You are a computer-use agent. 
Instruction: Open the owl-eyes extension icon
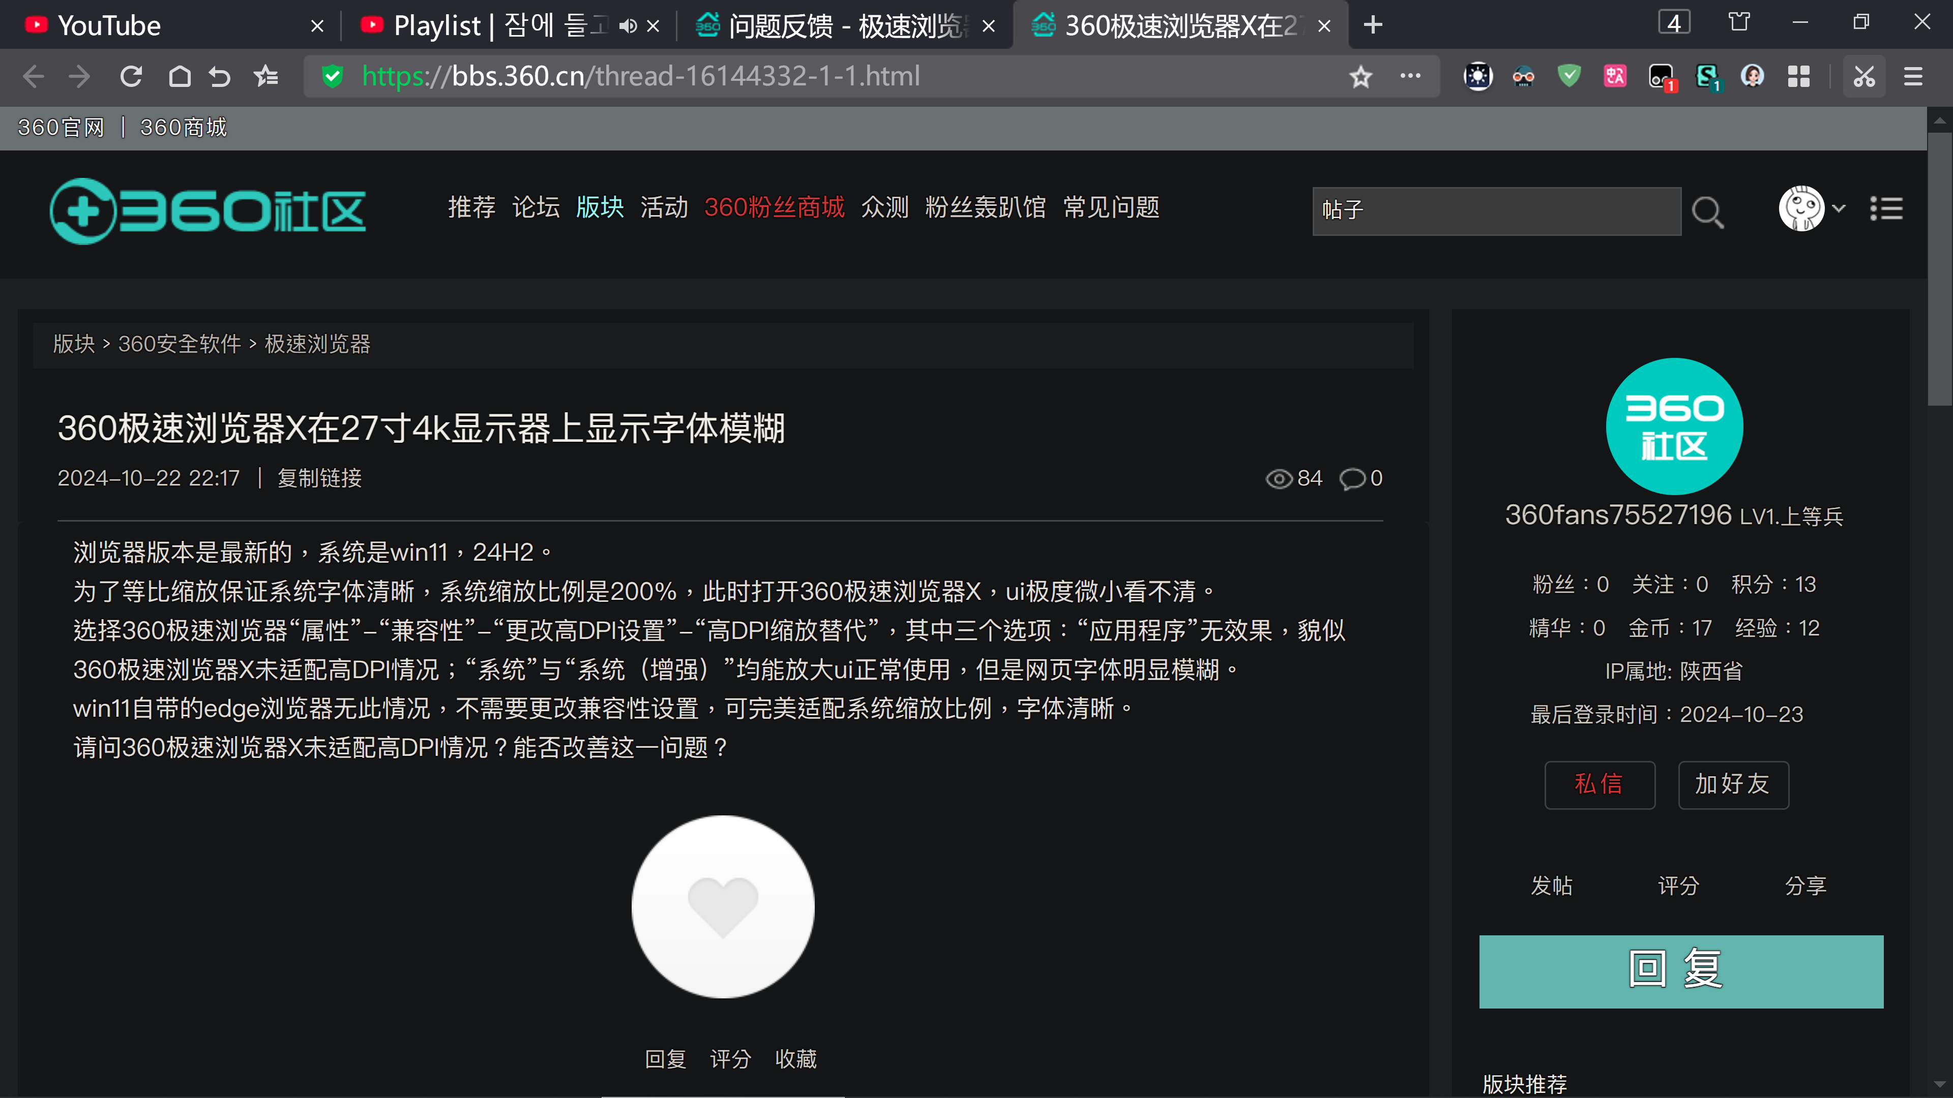[x=1523, y=76]
